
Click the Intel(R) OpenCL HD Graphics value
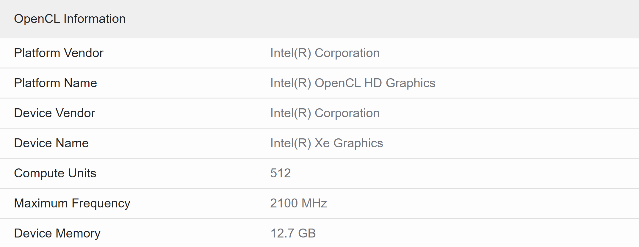353,83
